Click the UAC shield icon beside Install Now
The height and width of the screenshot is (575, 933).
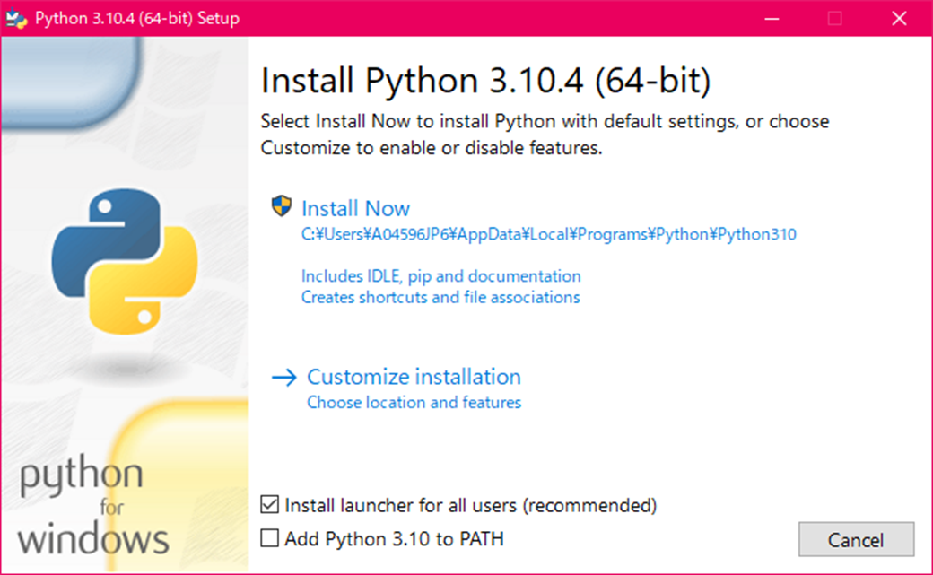282,206
